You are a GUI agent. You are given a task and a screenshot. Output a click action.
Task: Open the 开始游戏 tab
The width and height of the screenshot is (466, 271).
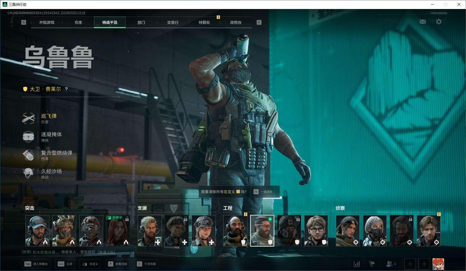coord(47,22)
